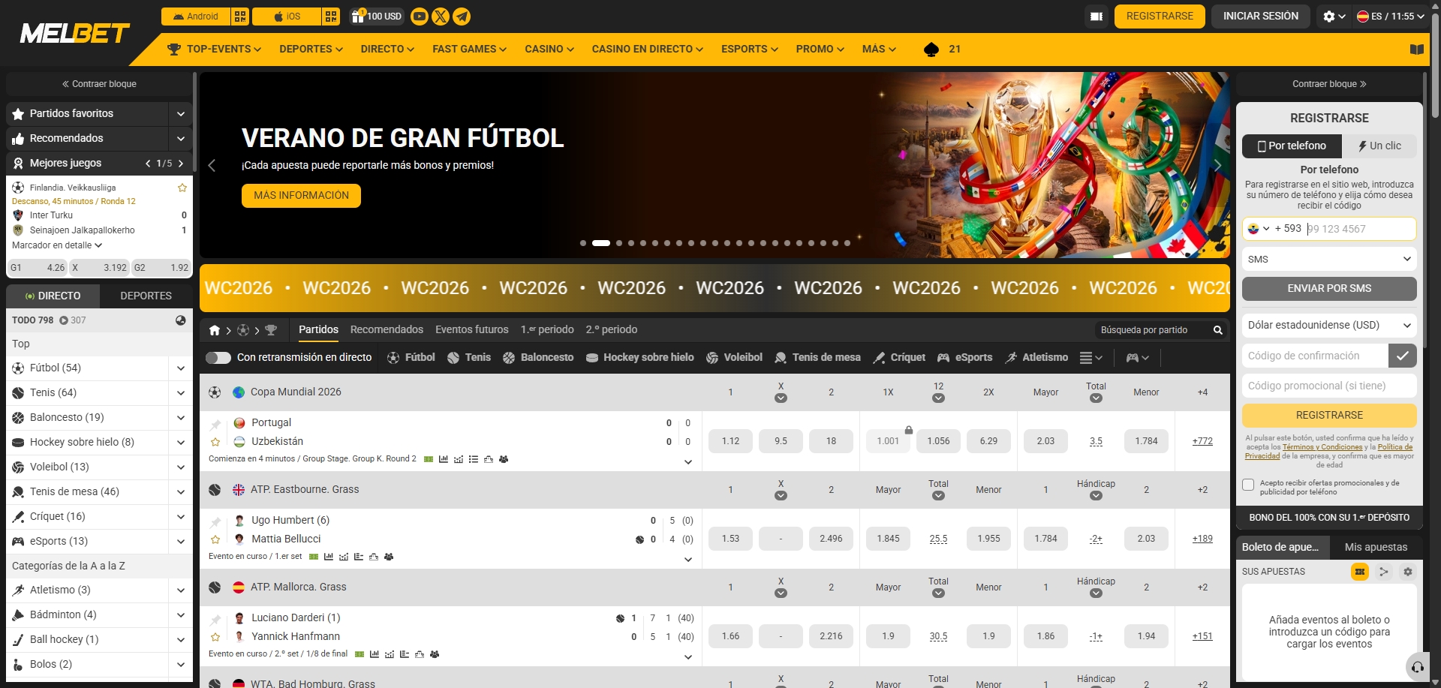Open lineups people icon for Humbert match
The width and height of the screenshot is (1441, 688).
pos(389,557)
